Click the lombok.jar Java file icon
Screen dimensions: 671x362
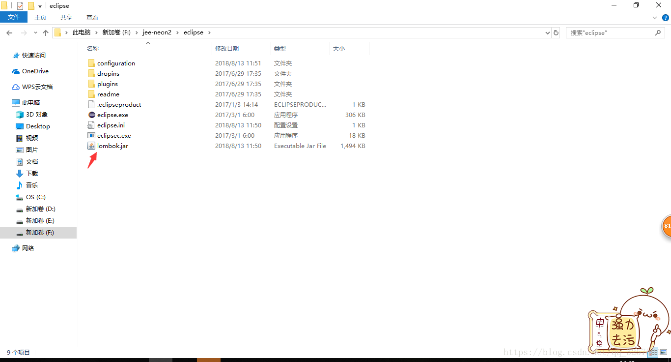coord(91,146)
